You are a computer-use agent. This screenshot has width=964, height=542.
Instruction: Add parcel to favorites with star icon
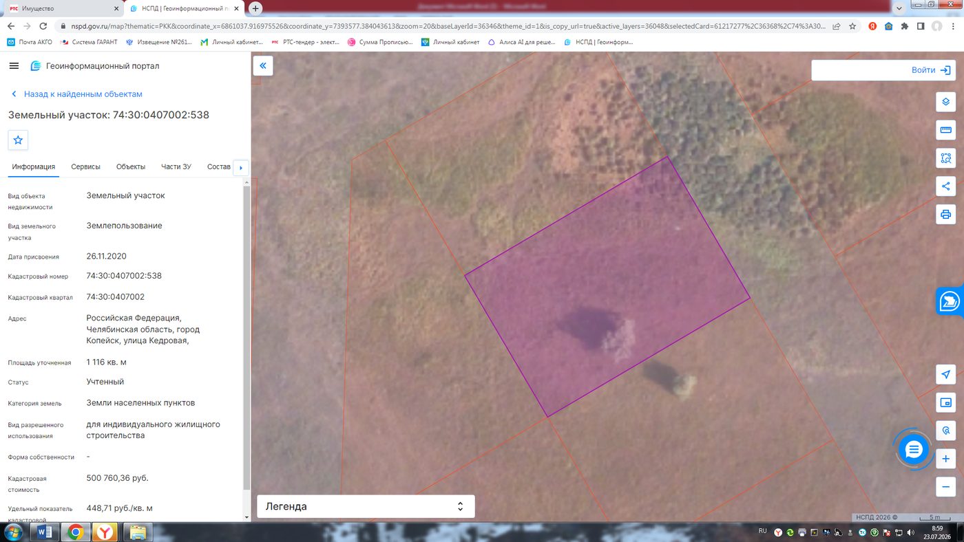[x=18, y=140]
